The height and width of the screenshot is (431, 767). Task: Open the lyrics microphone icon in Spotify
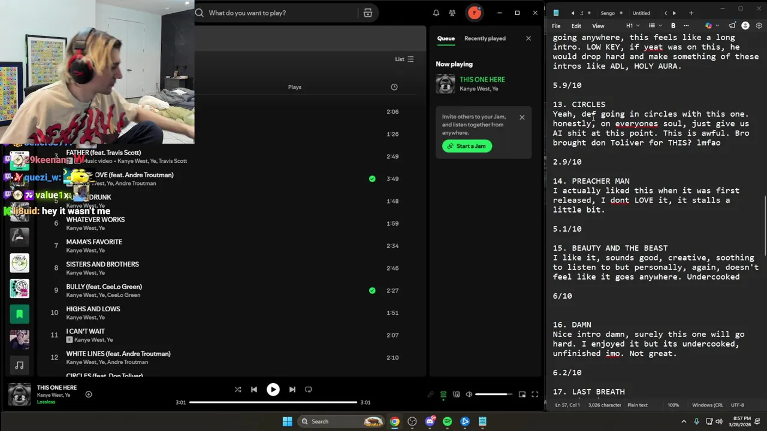coord(430,394)
